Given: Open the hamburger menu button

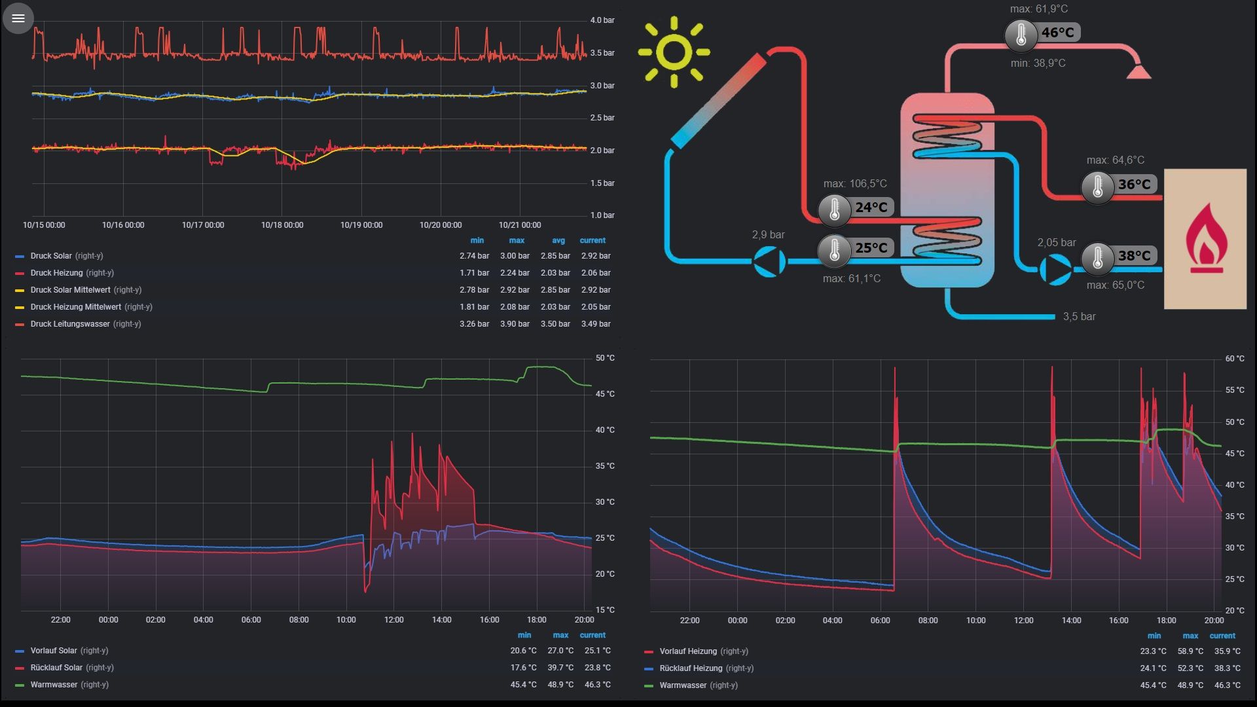Looking at the screenshot, I should [x=18, y=18].
